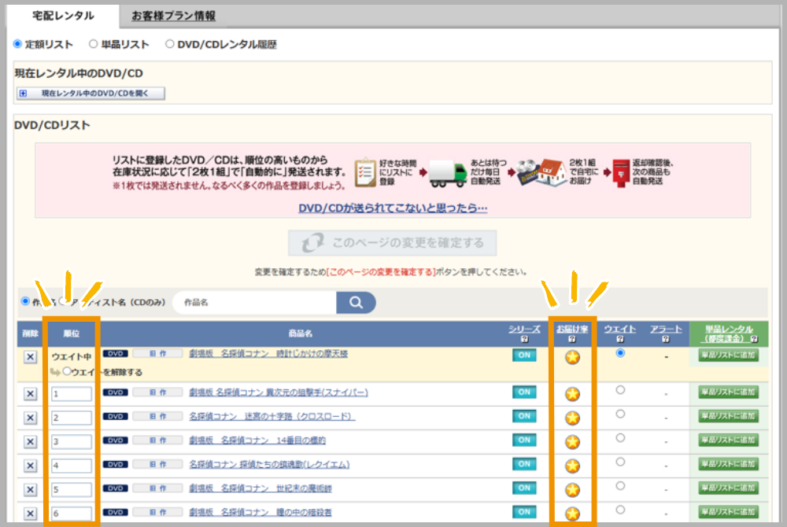Open DVD/CDが送られてこないと思ったら link

click(x=393, y=208)
